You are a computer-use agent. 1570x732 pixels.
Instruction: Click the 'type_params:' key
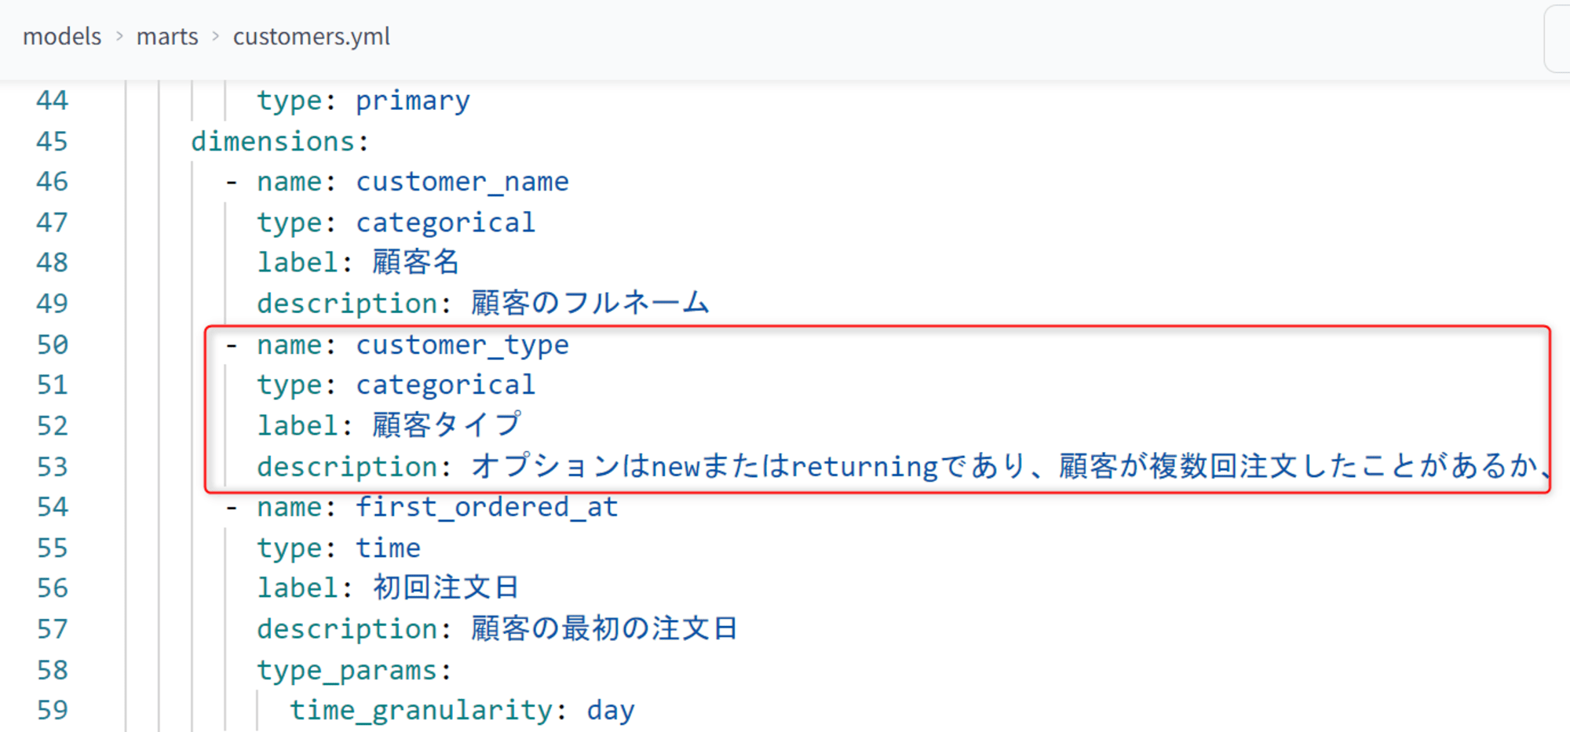click(x=354, y=671)
